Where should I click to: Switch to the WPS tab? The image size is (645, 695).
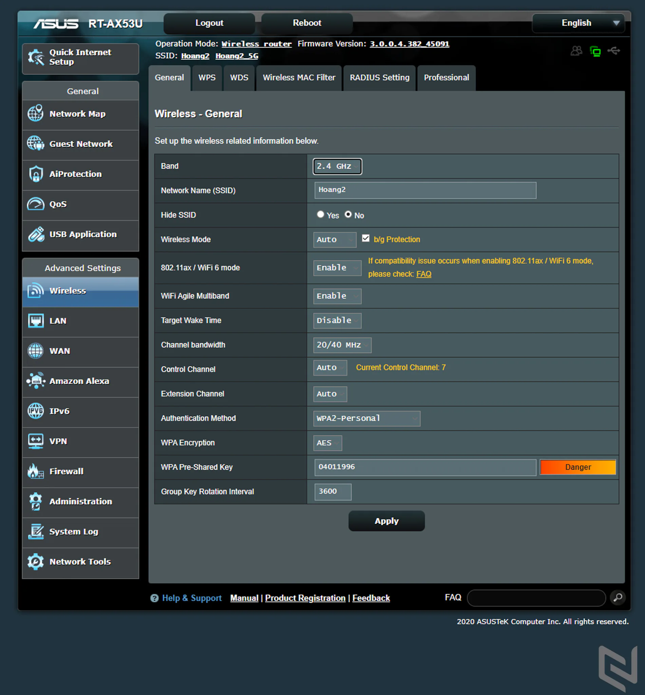tap(207, 78)
